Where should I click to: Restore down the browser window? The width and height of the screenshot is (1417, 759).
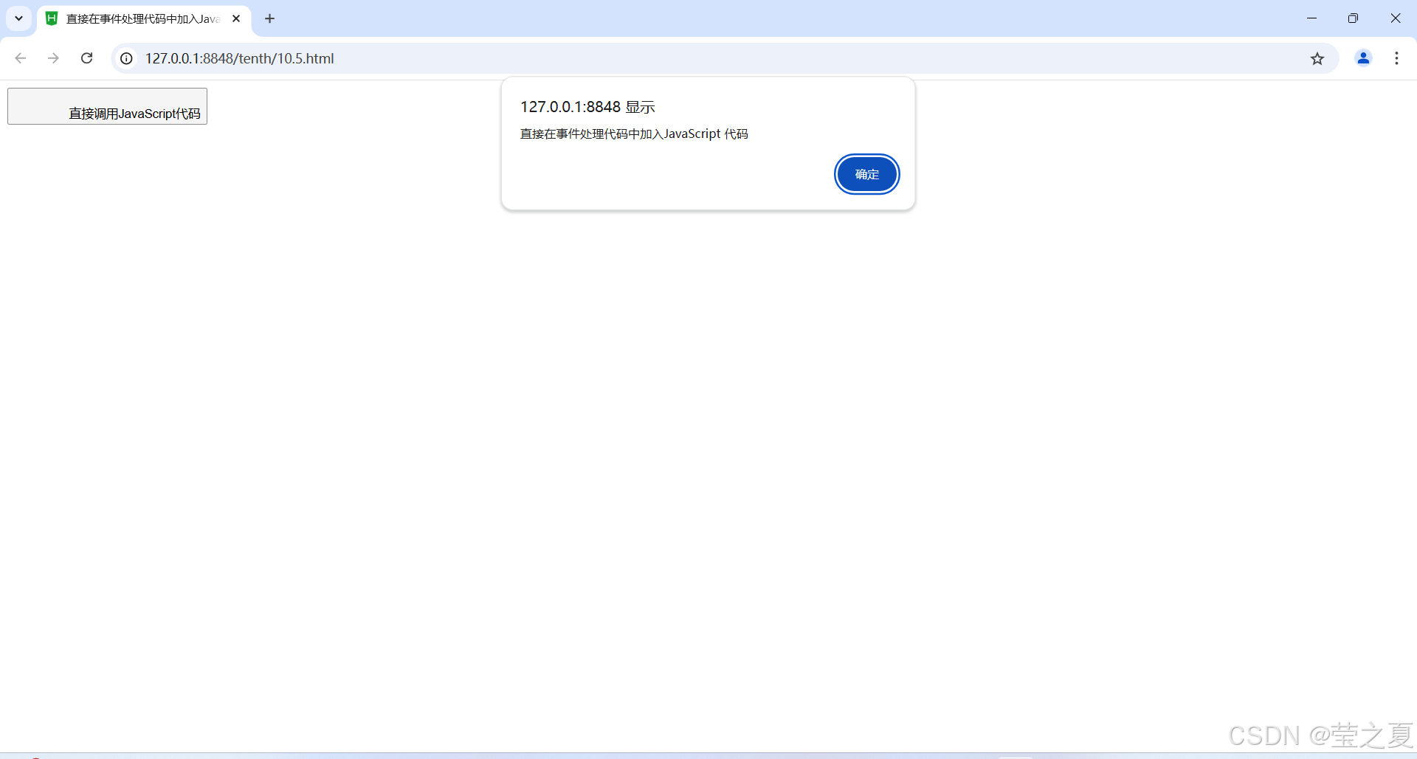click(x=1353, y=18)
